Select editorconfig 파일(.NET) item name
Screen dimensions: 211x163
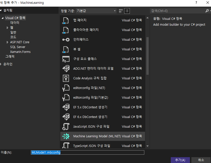point(89,88)
